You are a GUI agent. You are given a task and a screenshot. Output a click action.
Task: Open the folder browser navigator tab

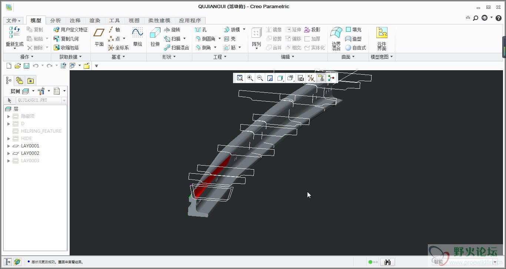[19, 81]
